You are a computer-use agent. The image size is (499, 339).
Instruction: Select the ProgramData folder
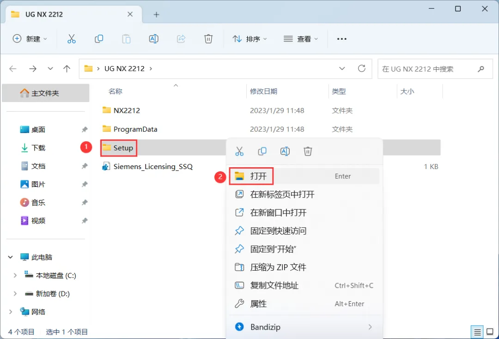pos(135,129)
